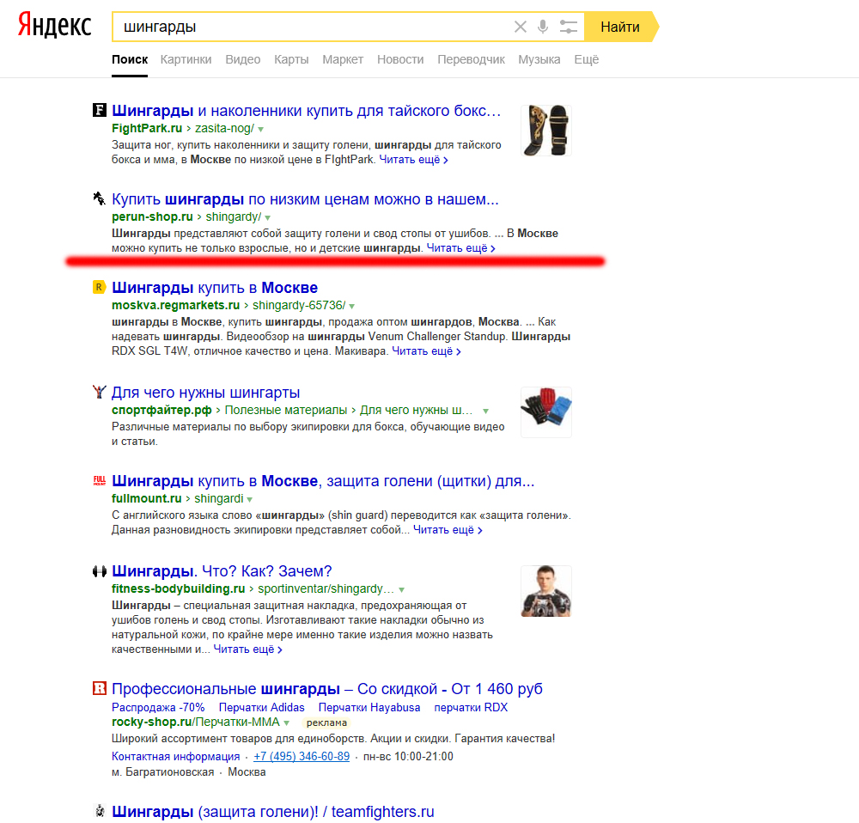Click 'Читать ещё' in fitness-bodybuilding snippet
Image resolution: width=859 pixels, height=823 pixels.
(x=247, y=649)
